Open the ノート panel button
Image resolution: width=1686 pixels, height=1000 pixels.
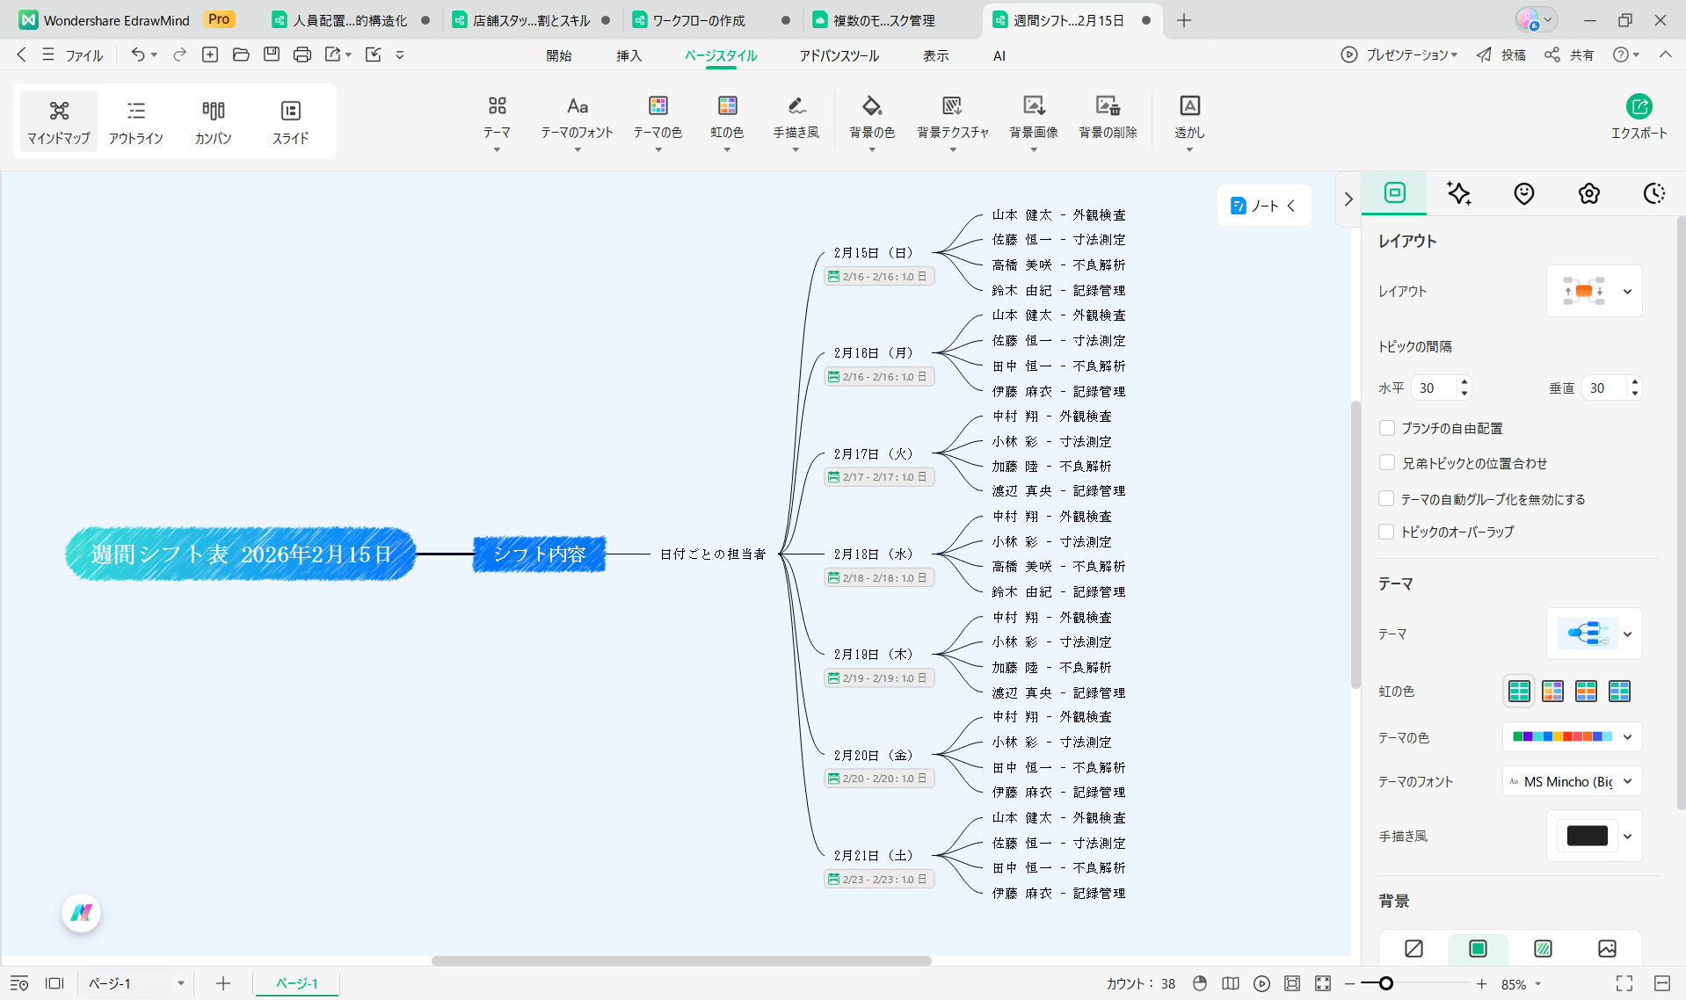(1262, 205)
